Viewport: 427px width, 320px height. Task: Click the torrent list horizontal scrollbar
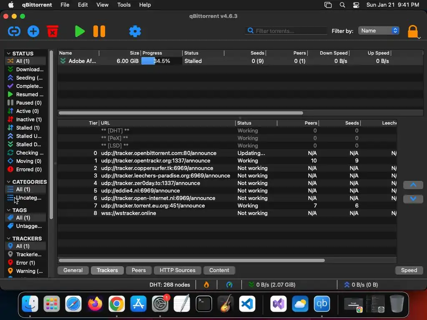coord(181,113)
